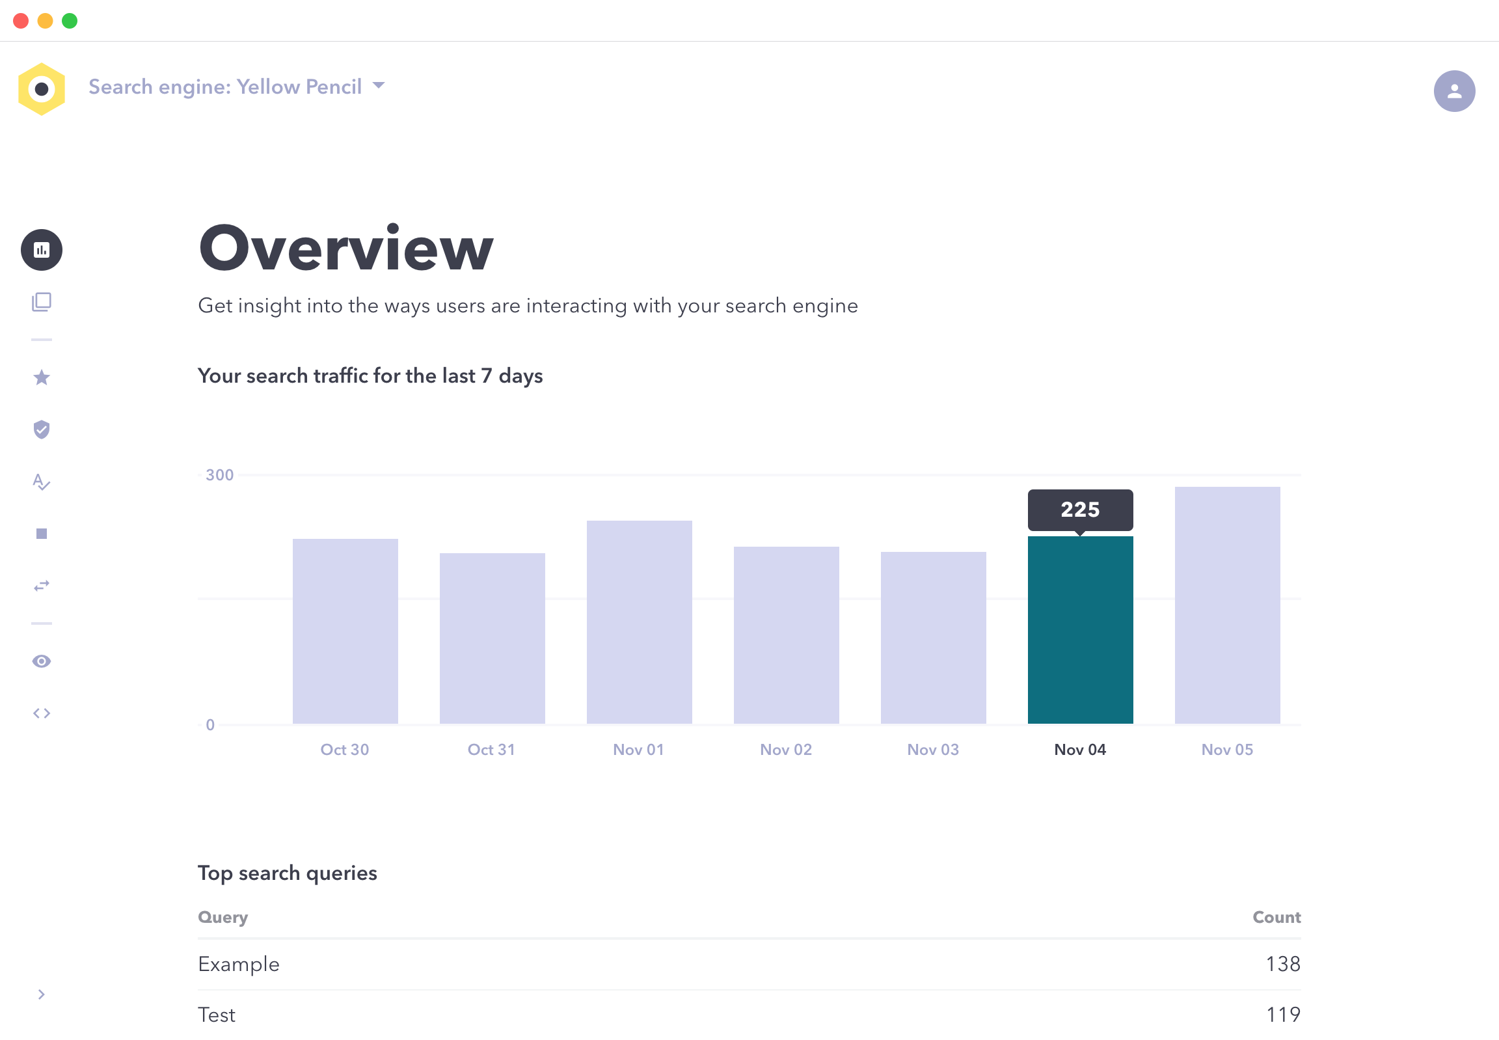Click the Nov 05 bar in the chart

(1227, 606)
